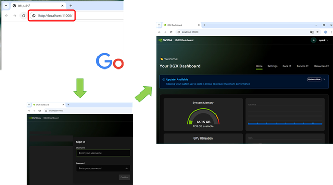Click the forward arrow in the new-tab browser window
The width and height of the screenshot is (333, 185).
(x=15, y=16)
